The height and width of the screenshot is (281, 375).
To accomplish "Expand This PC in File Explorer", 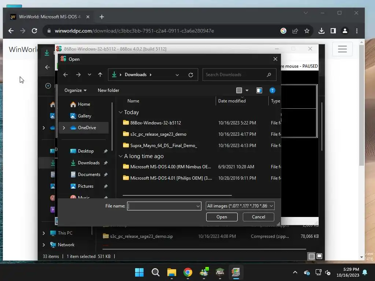I will tap(44, 233).
